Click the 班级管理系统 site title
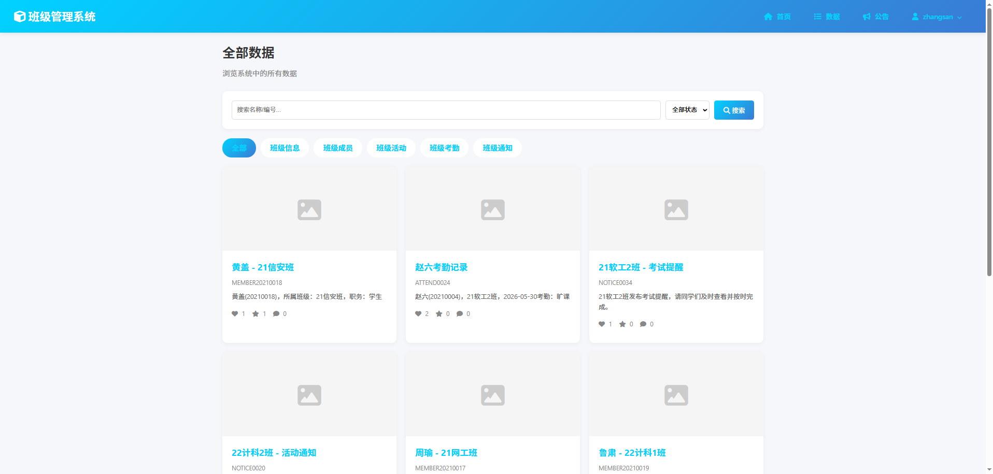The image size is (993, 474). click(x=62, y=17)
